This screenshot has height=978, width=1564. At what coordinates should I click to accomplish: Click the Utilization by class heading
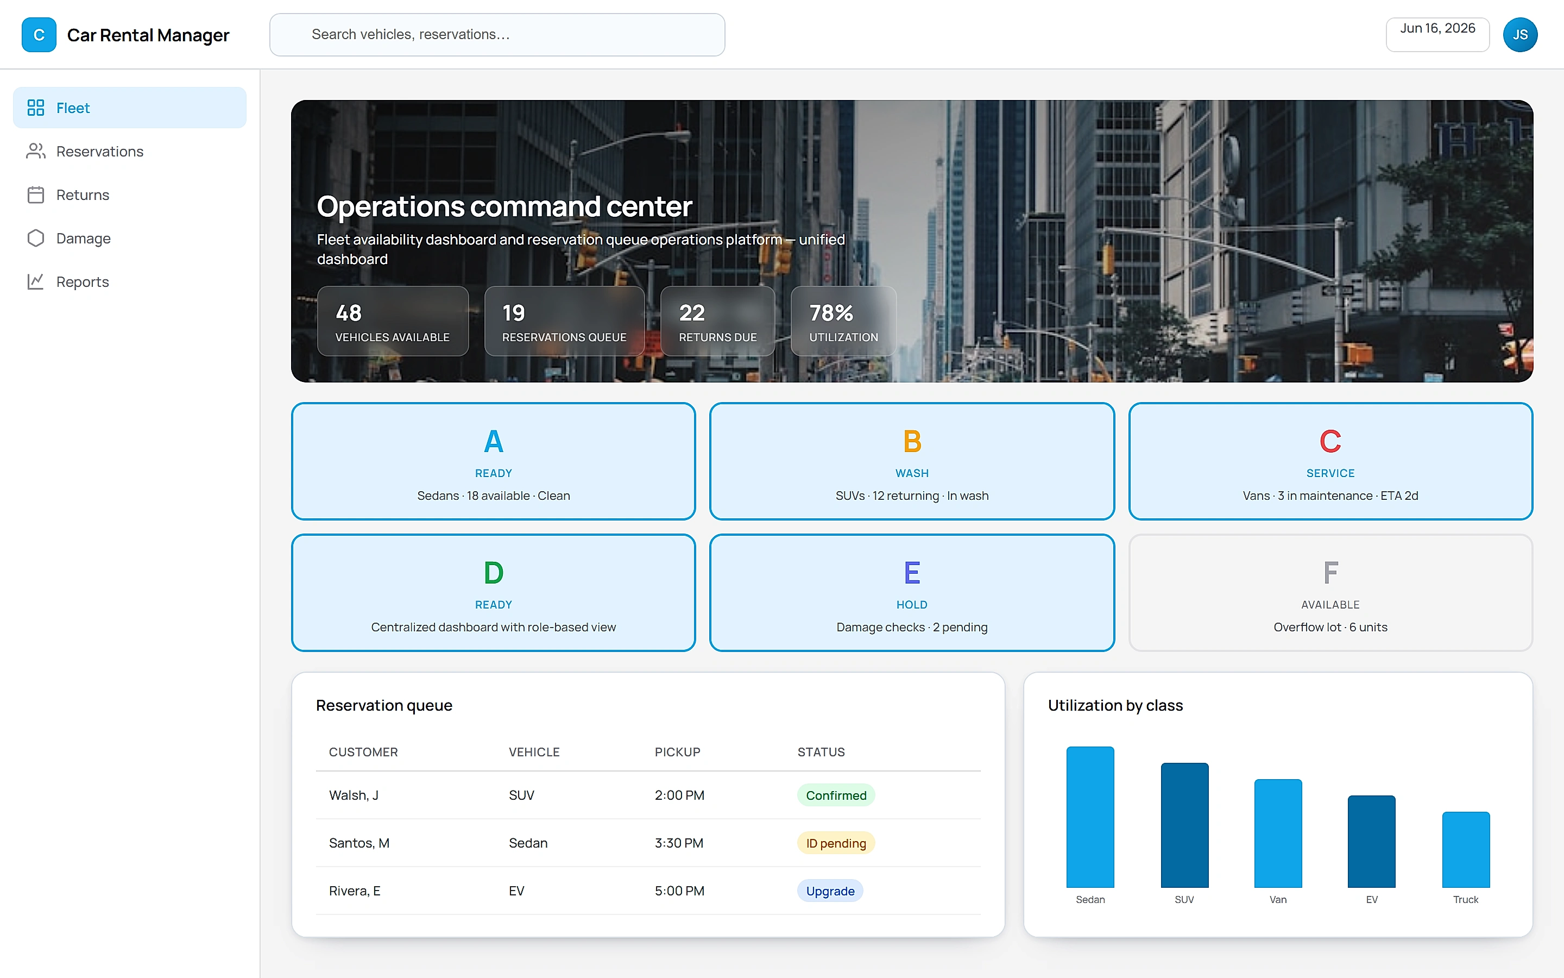(x=1115, y=705)
